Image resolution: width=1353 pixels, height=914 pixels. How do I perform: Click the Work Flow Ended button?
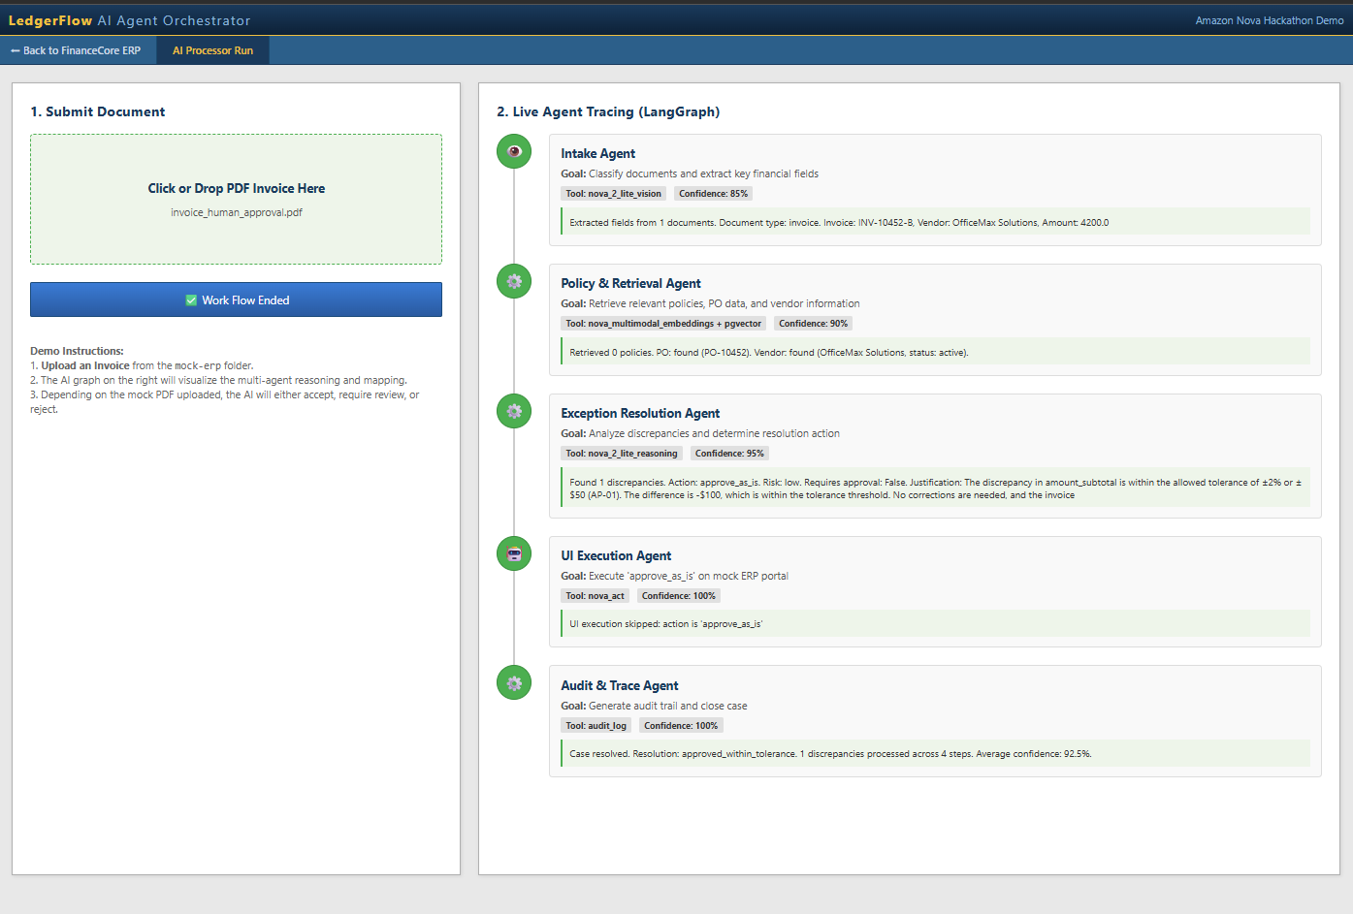(x=236, y=299)
